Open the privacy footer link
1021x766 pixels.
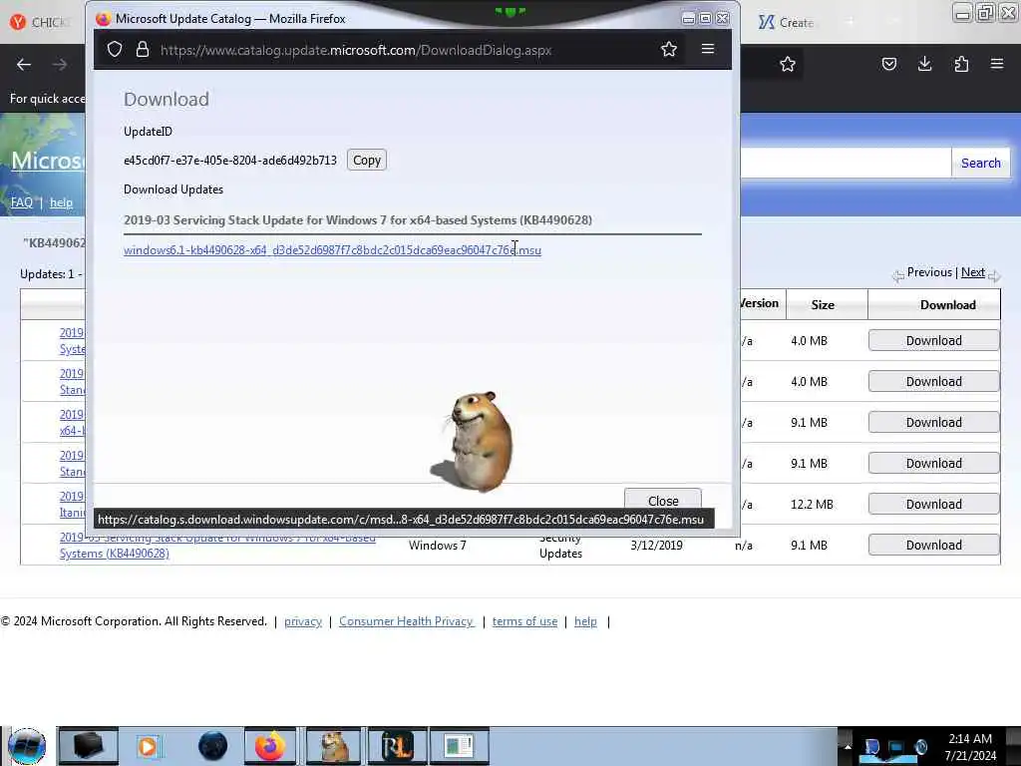[303, 621]
